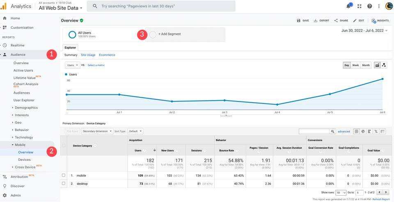Open the date range dropdown
Image resolution: width=394 pixels, height=202 pixels.
pos(364,30)
